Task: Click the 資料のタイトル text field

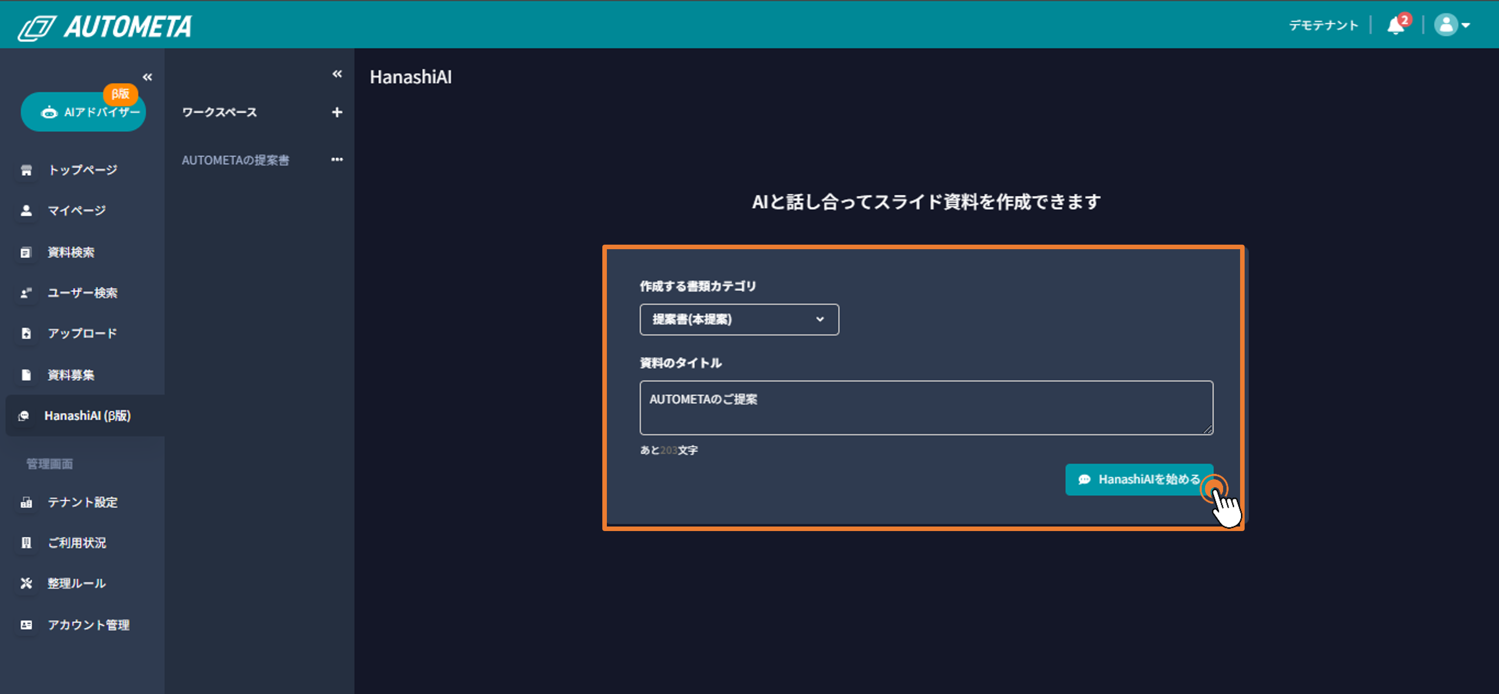Action: tap(926, 408)
